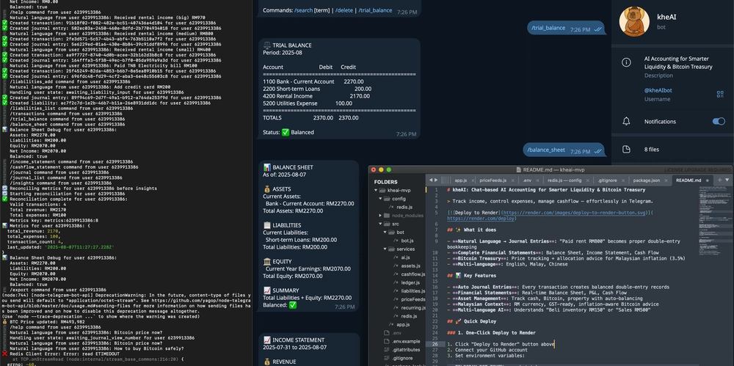Click the @kheAIbot username link
The width and height of the screenshot is (734, 366).
(x=658, y=90)
